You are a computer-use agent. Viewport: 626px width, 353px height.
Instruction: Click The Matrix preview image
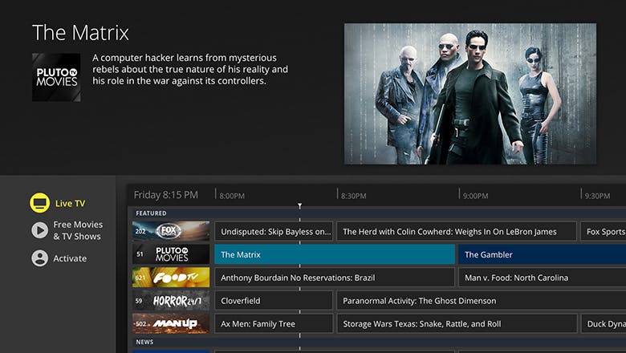[x=470, y=94]
